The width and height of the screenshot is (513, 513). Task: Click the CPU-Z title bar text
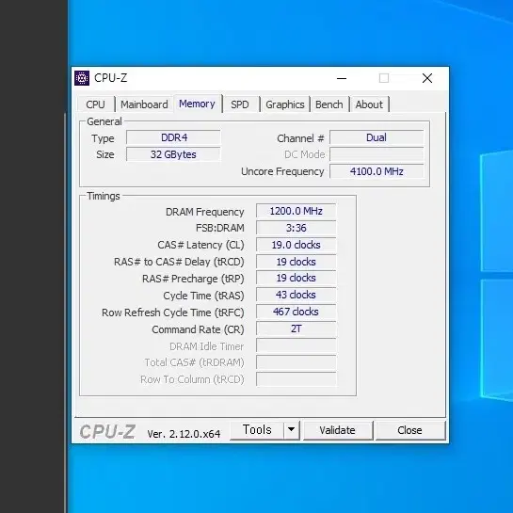pos(110,78)
